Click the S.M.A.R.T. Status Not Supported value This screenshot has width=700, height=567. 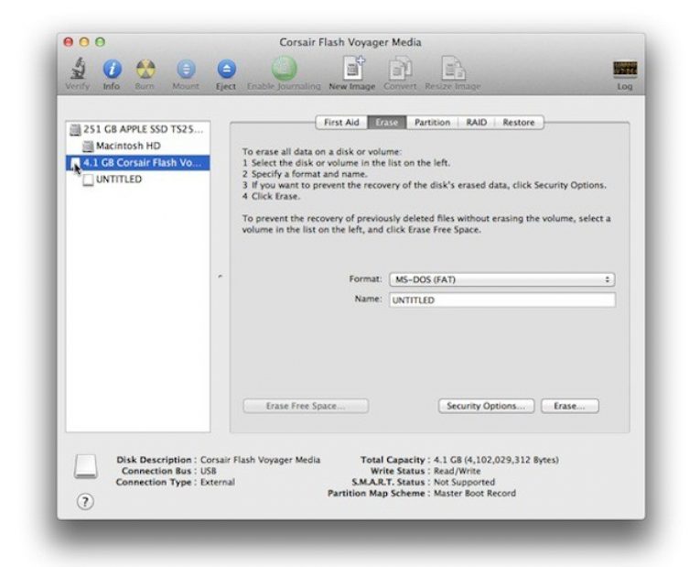click(x=464, y=482)
